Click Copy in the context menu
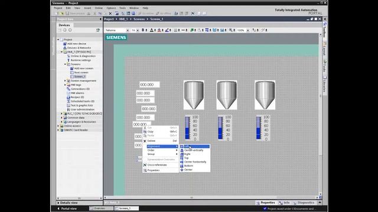Image resolution: width=378 pixels, height=212 pixels. [161, 132]
